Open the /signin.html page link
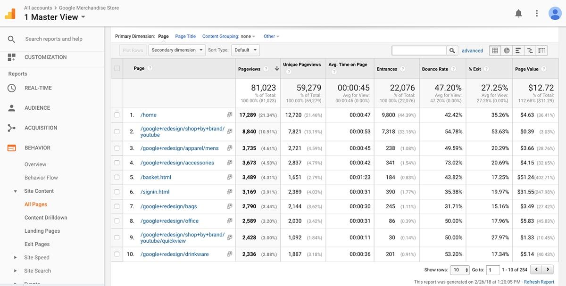Viewport: 566px width, 286px height. pyautogui.click(x=155, y=192)
